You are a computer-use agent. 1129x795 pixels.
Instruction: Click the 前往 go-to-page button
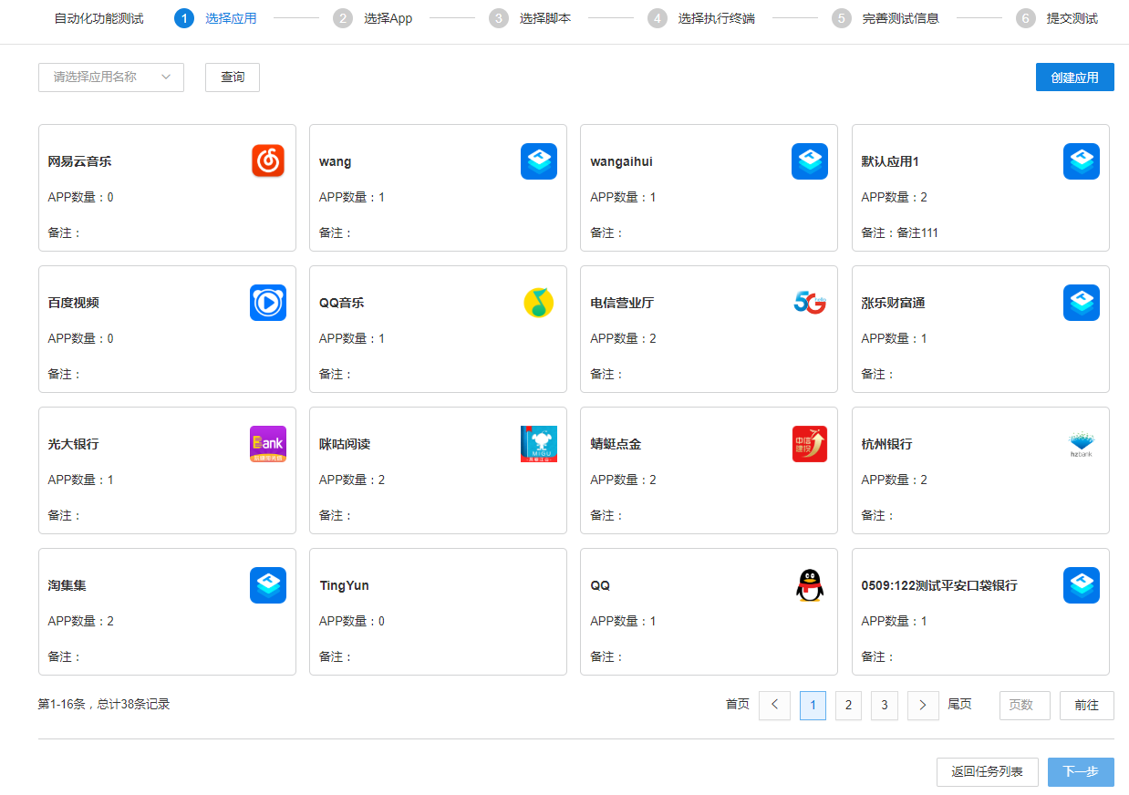click(x=1087, y=705)
